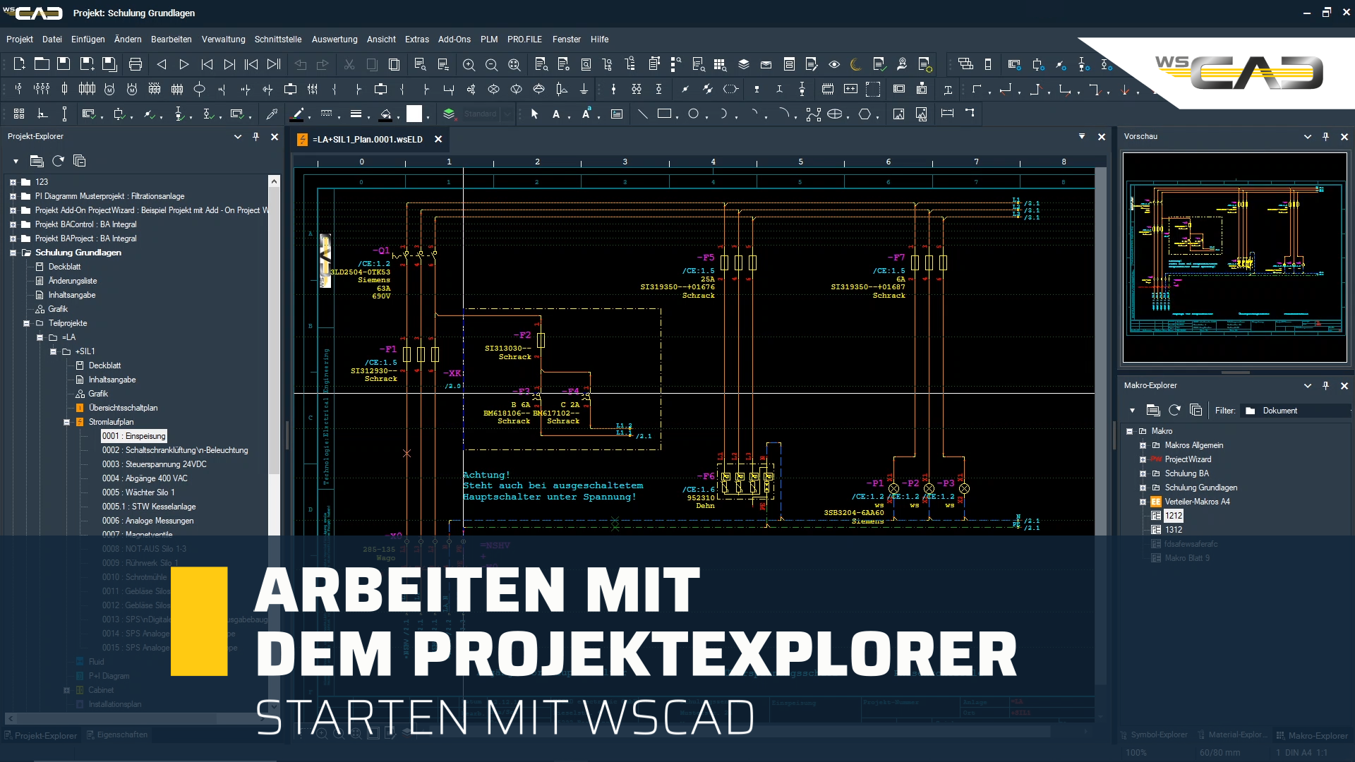
Task: Select the Zoom In magnifier tool
Action: click(469, 64)
